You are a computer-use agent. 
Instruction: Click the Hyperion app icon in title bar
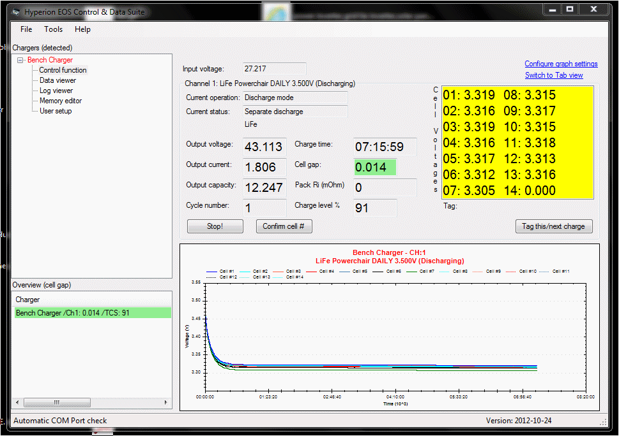click(x=17, y=12)
